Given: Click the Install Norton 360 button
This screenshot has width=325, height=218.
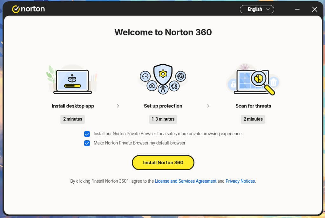Looking at the screenshot, I should point(163,163).
